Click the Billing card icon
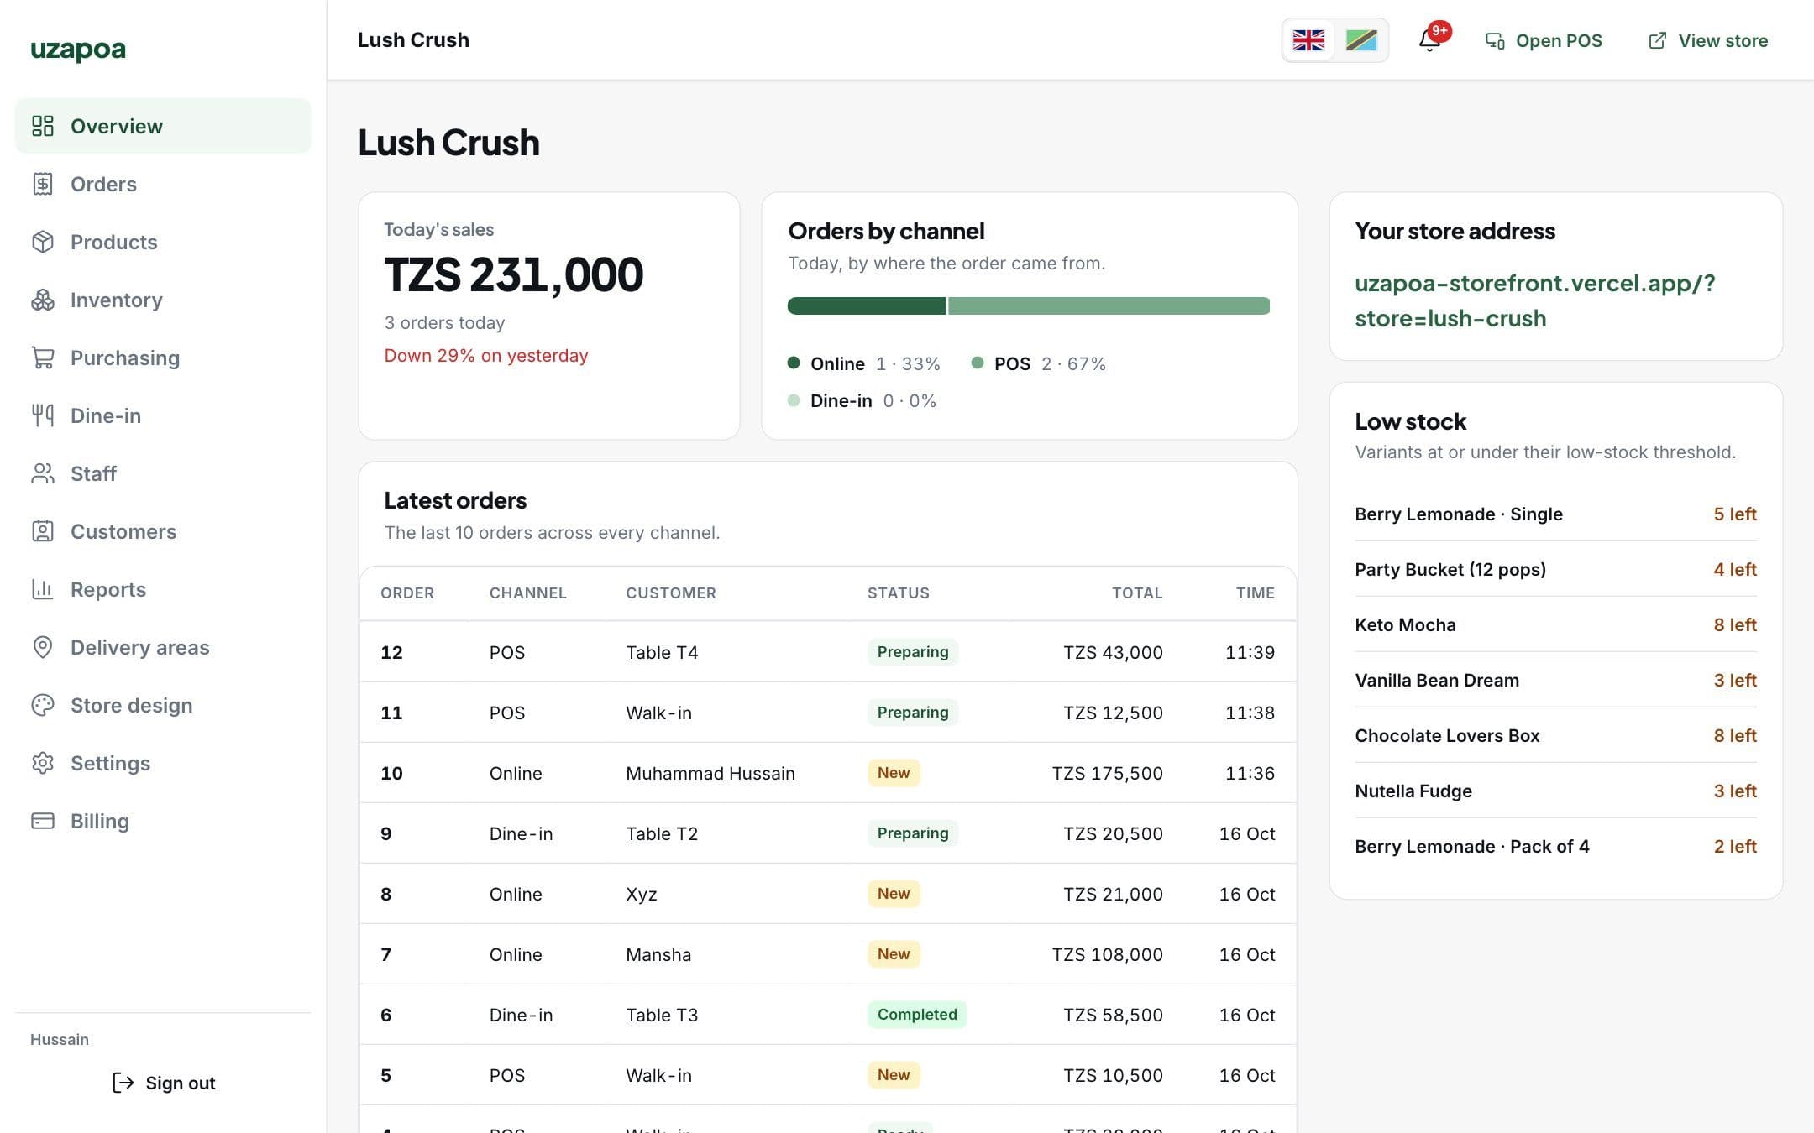The height and width of the screenshot is (1133, 1814). [x=43, y=821]
